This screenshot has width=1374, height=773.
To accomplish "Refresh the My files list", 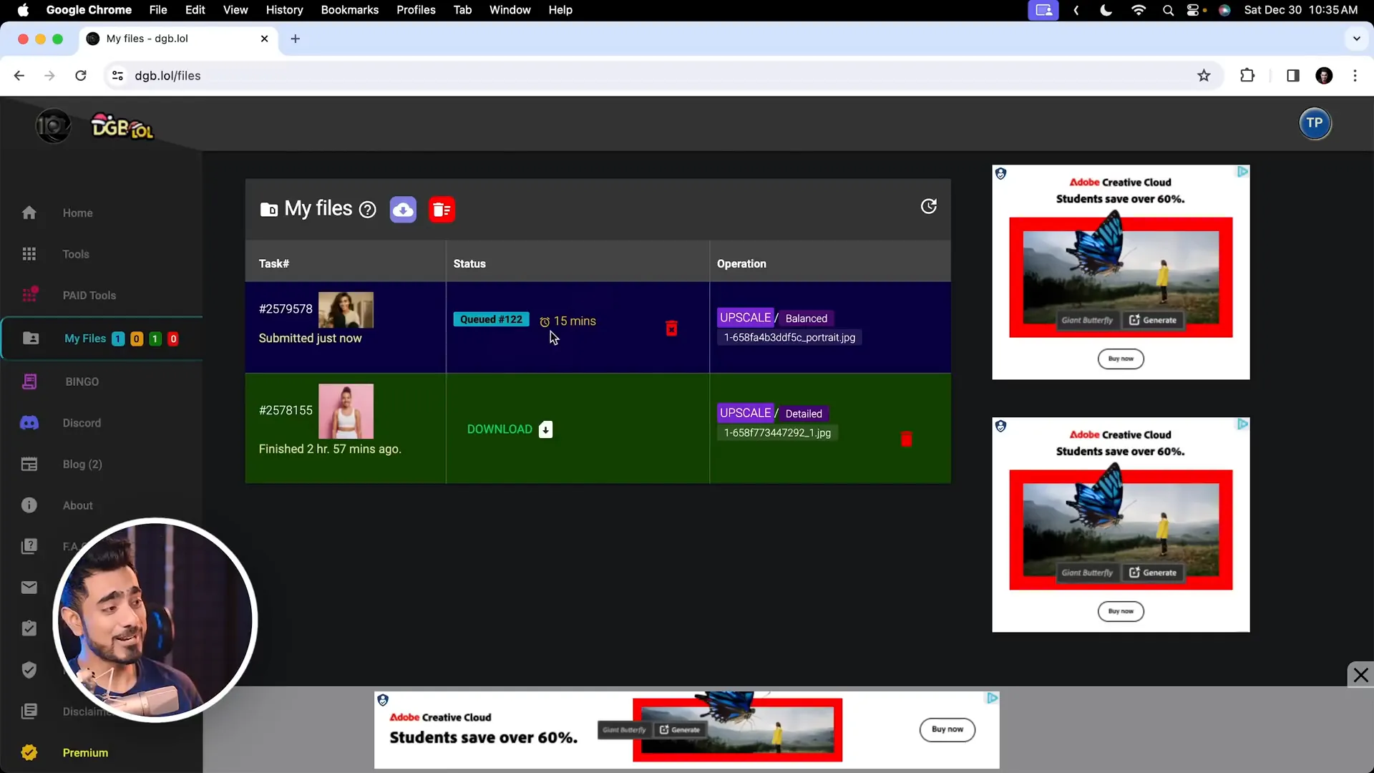I will pyautogui.click(x=928, y=207).
